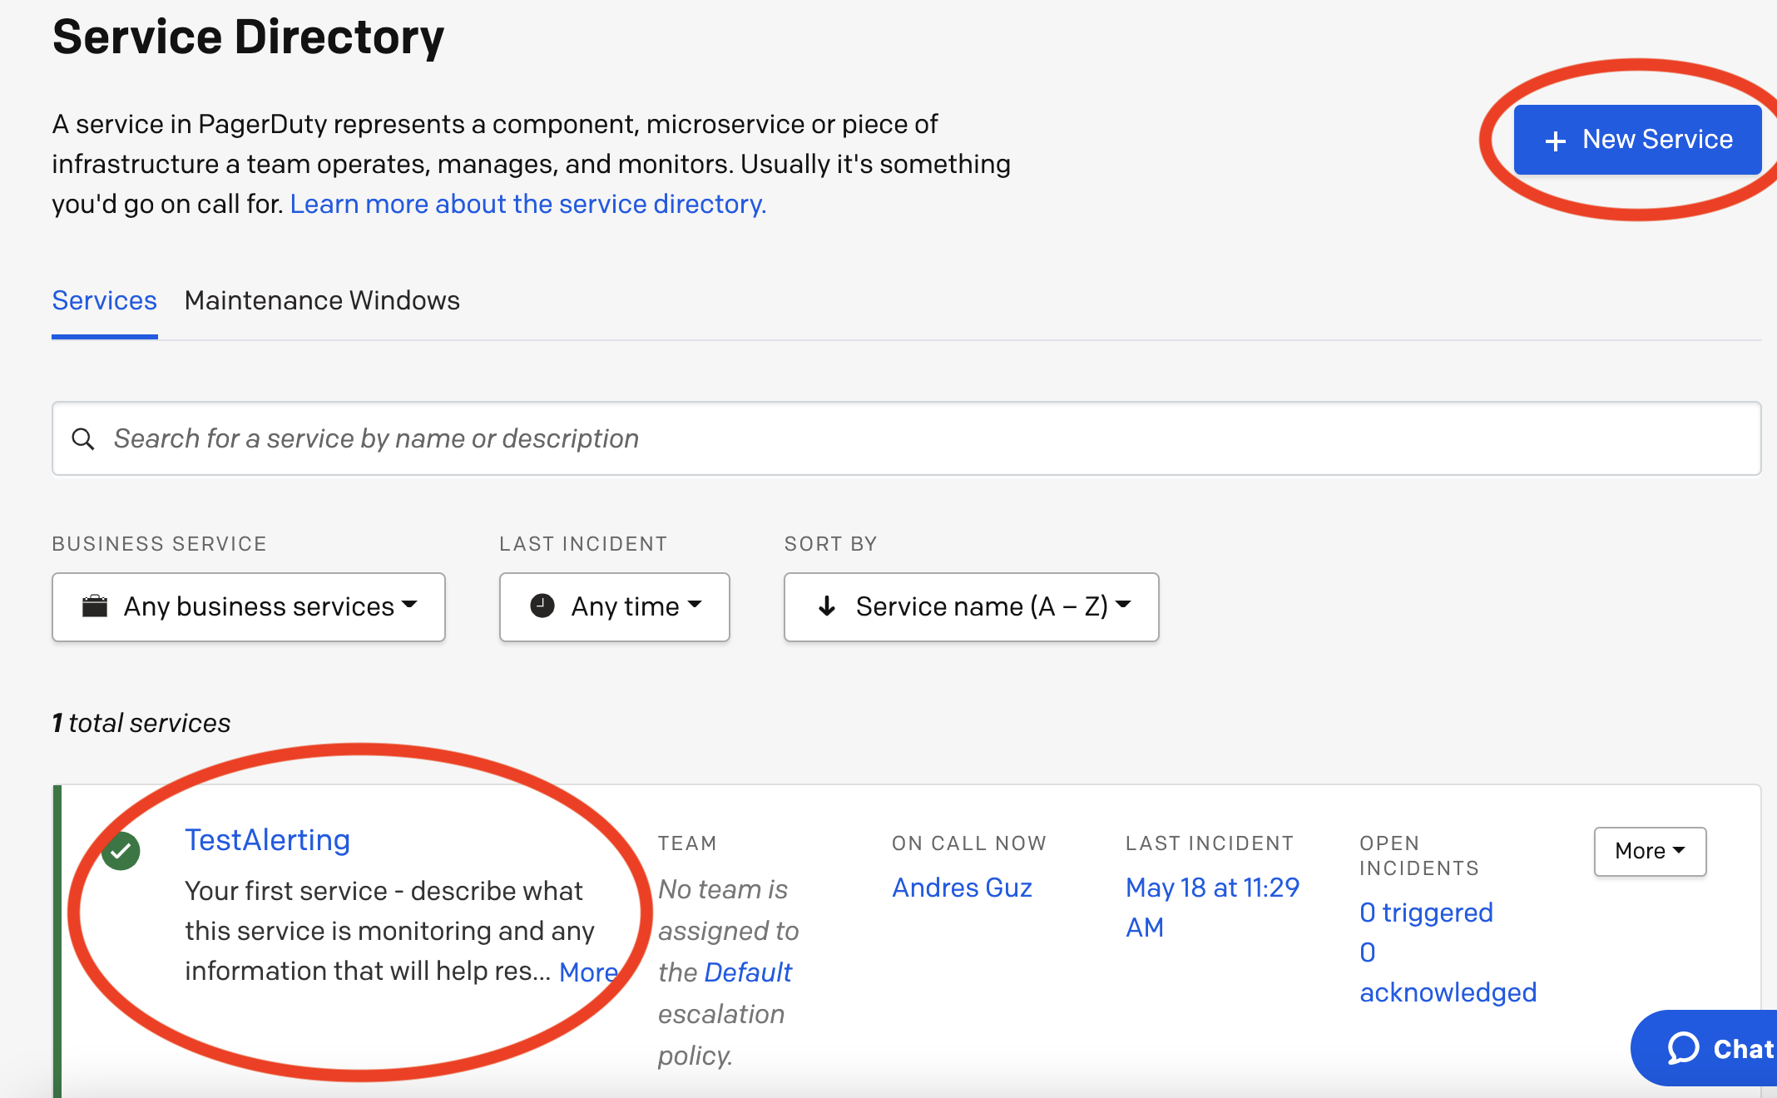Click the Chat speech bubble icon
The height and width of the screenshot is (1098, 1777).
tap(1684, 1048)
